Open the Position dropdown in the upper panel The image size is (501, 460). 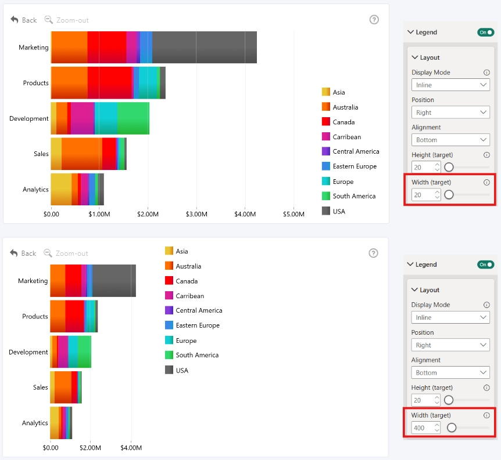pos(450,113)
